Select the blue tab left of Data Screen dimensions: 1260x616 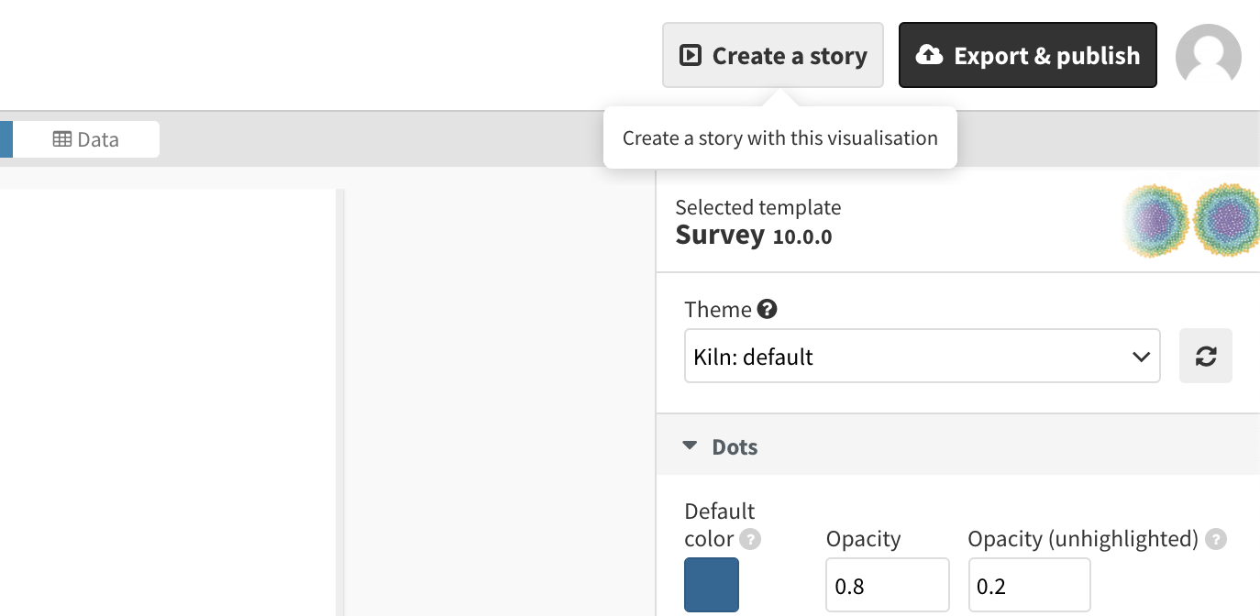6,139
